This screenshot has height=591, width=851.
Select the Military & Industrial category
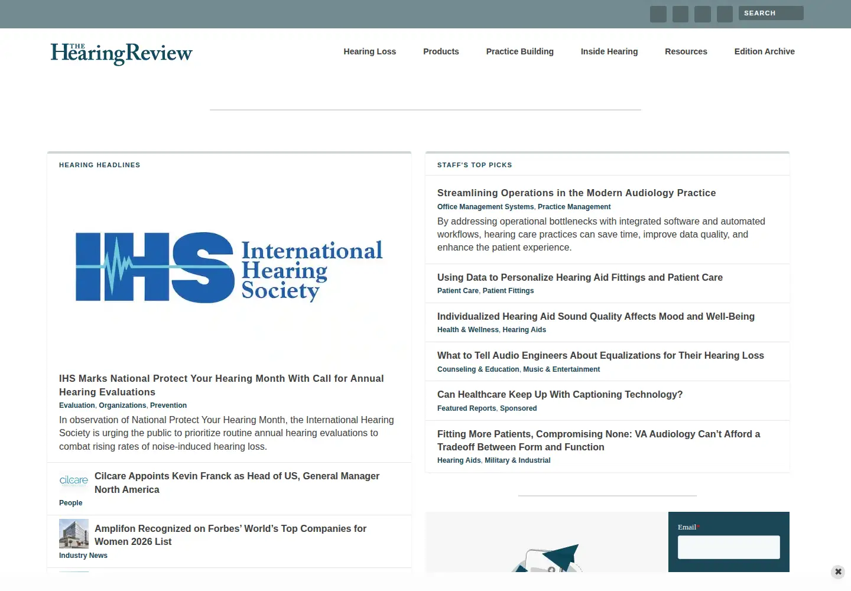click(x=518, y=460)
